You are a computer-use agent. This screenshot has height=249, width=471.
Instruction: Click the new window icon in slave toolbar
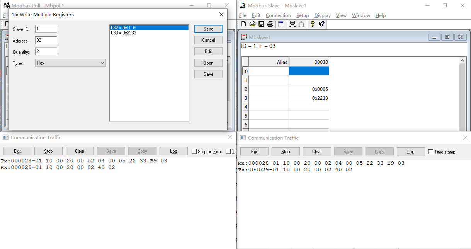281,24
